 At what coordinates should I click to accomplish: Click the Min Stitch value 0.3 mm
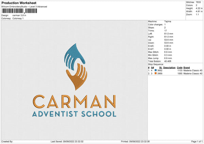click(x=168, y=55)
